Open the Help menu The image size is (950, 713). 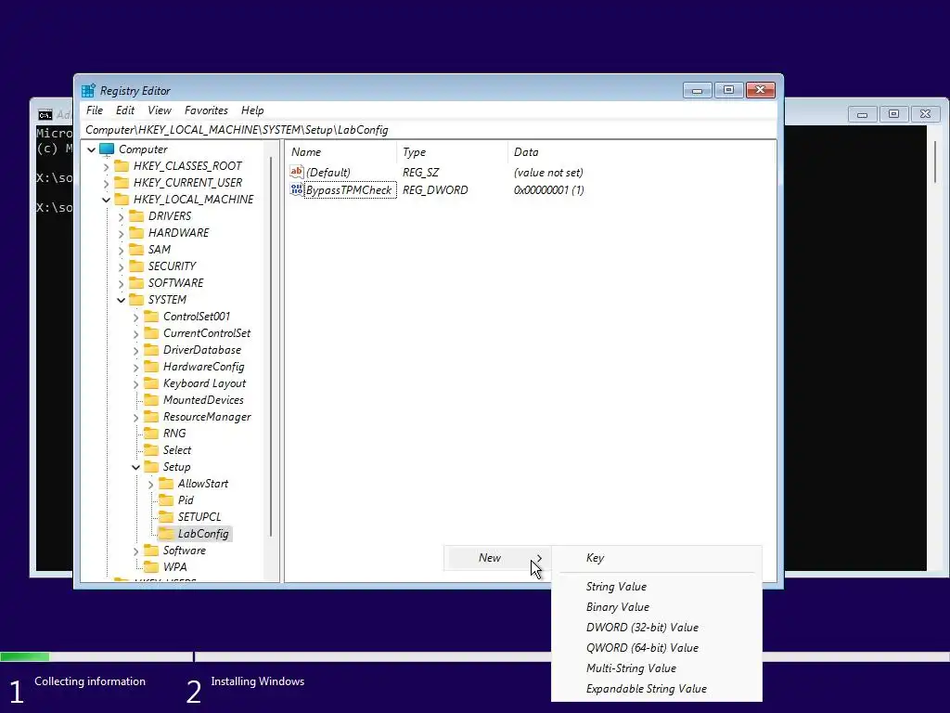pyautogui.click(x=252, y=110)
